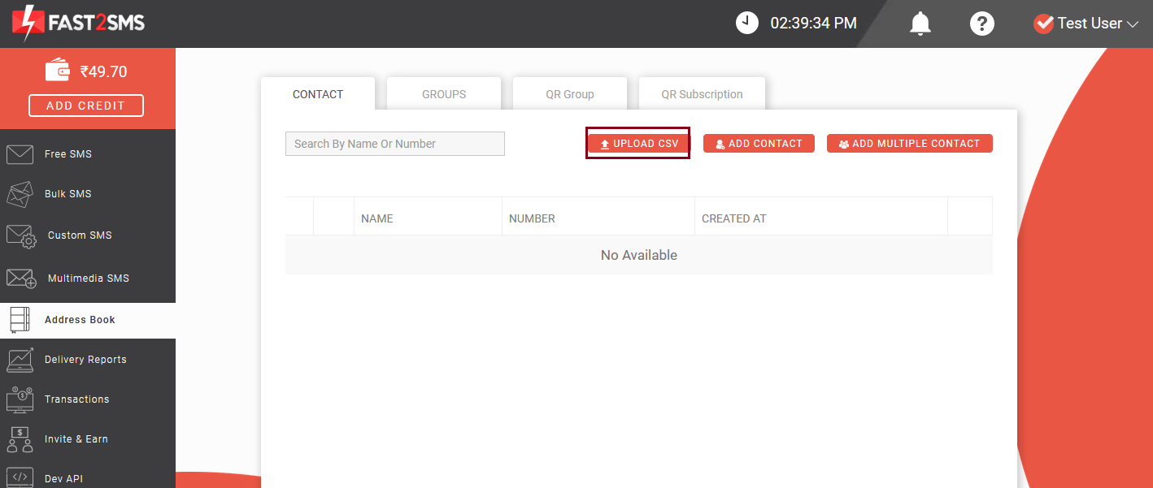Click the Dev API code icon
Viewport: 1153px width, 488px height.
(x=20, y=478)
